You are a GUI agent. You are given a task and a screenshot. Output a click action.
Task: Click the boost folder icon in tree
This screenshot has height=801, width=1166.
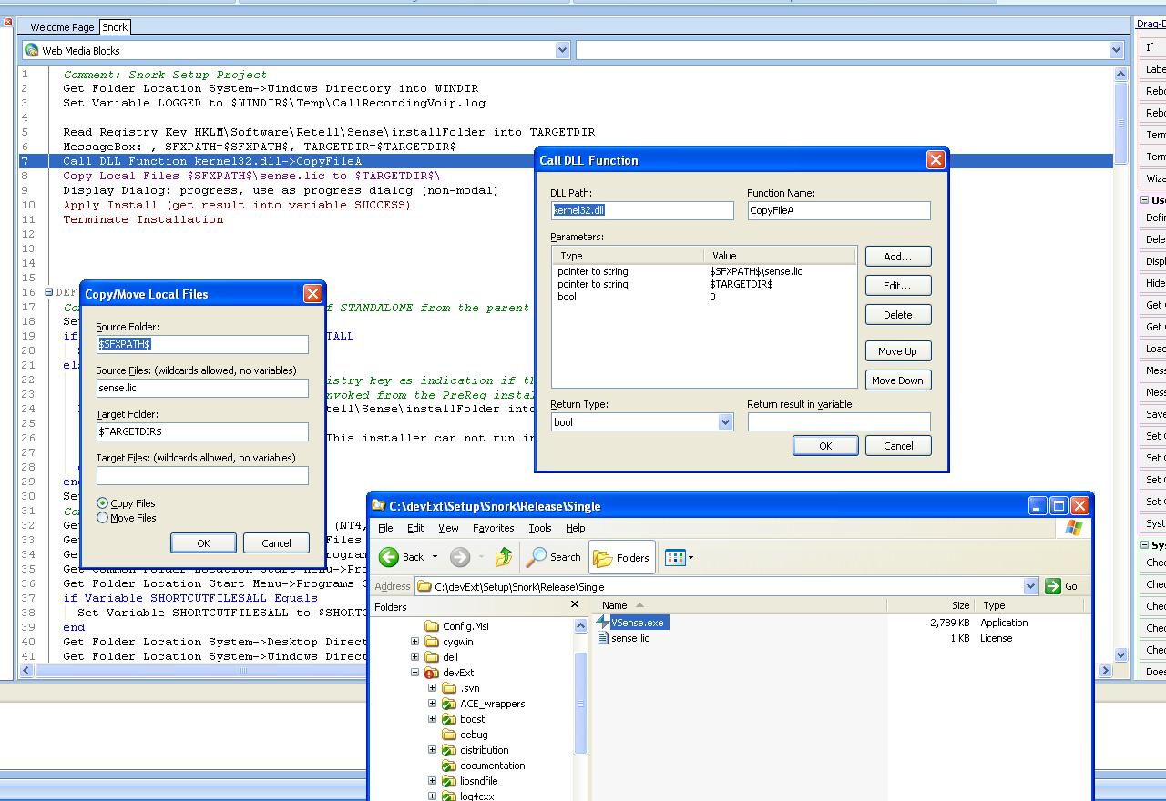pyautogui.click(x=449, y=719)
